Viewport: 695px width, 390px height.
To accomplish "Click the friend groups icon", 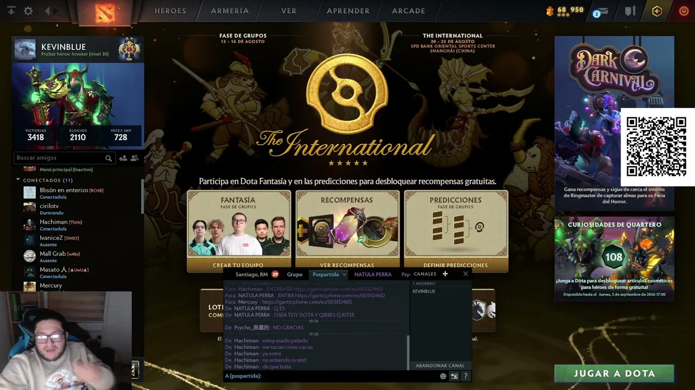I will (135, 158).
